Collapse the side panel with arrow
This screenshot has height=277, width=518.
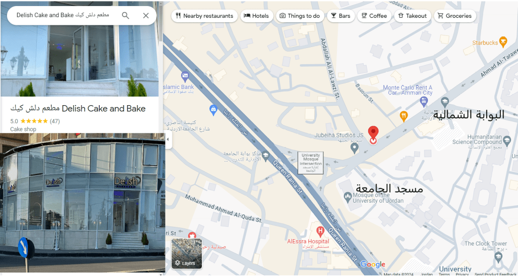tap(168, 140)
